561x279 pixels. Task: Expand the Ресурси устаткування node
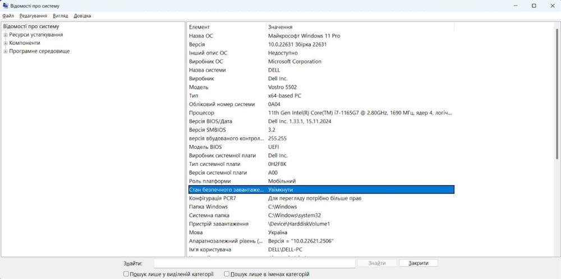coord(6,35)
